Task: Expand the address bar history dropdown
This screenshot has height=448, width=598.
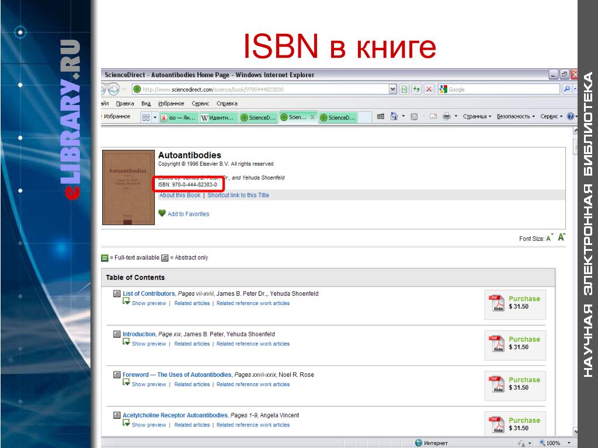Action: tap(393, 89)
